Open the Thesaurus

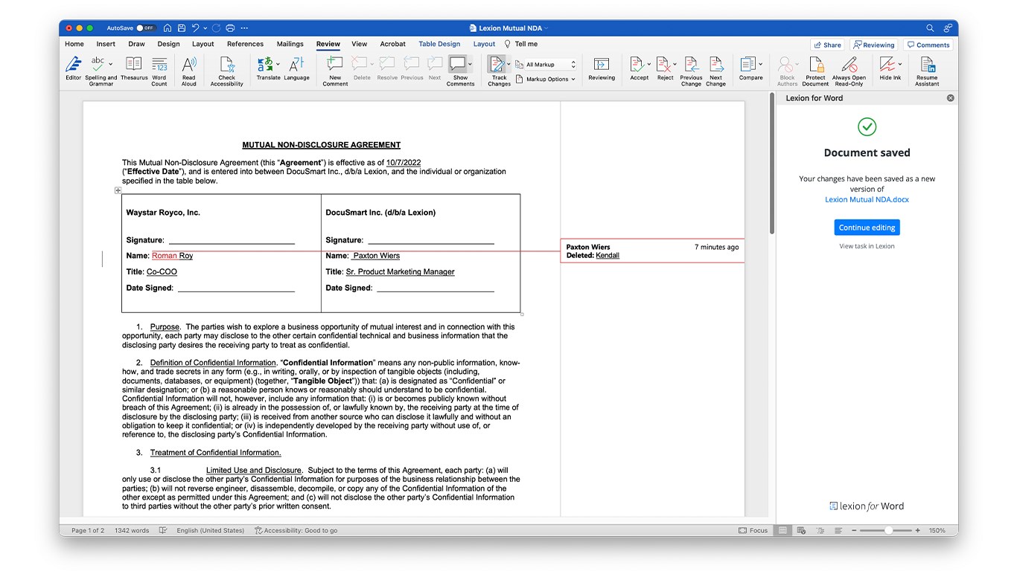(134, 69)
